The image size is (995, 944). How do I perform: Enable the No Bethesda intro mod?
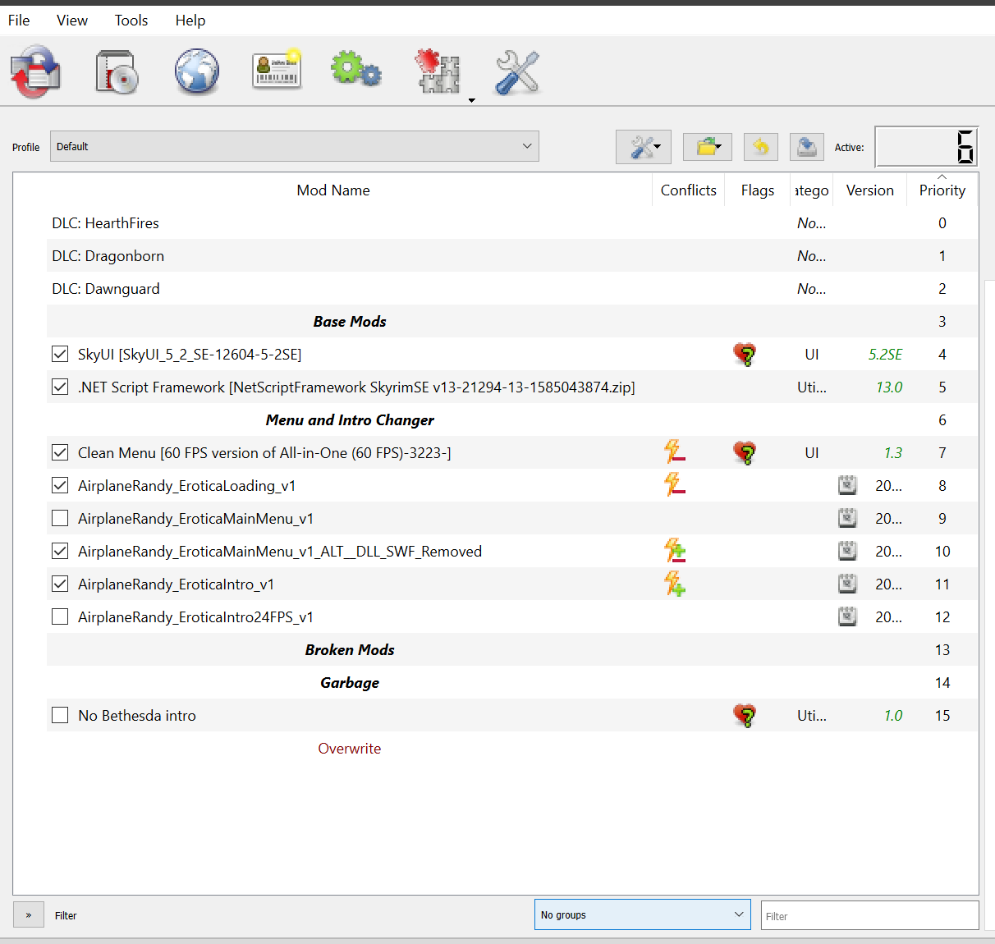click(x=60, y=715)
